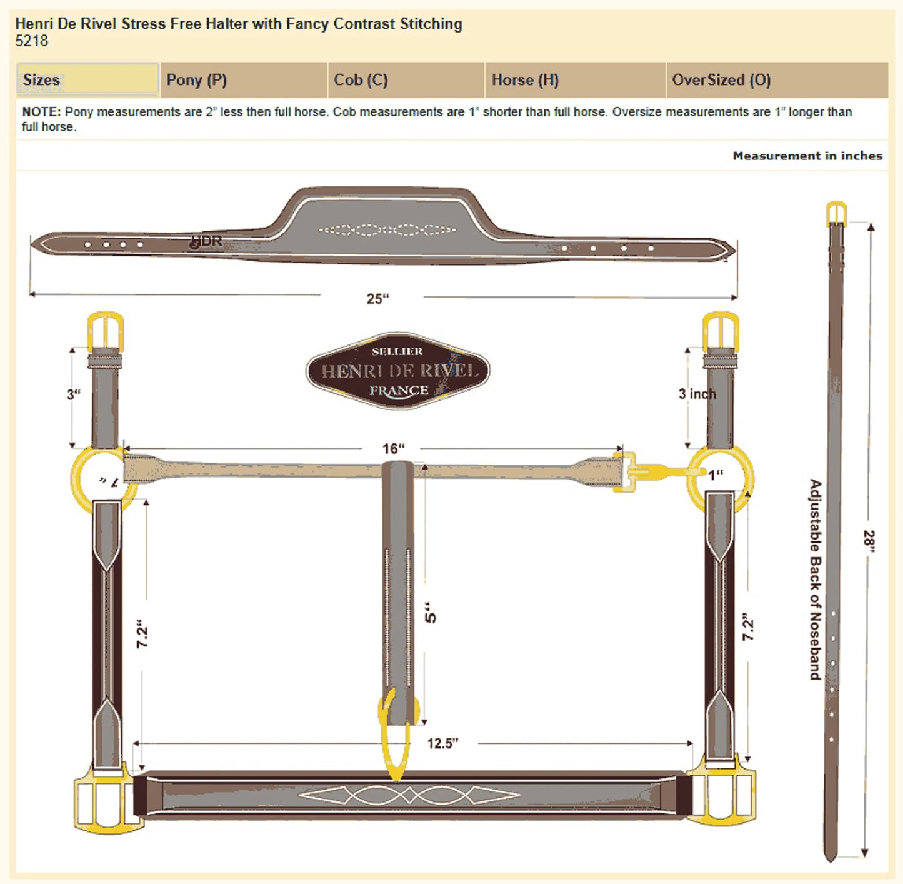The width and height of the screenshot is (903, 884).
Task: Toggle the Sizes cell highlight
Action: point(87,79)
